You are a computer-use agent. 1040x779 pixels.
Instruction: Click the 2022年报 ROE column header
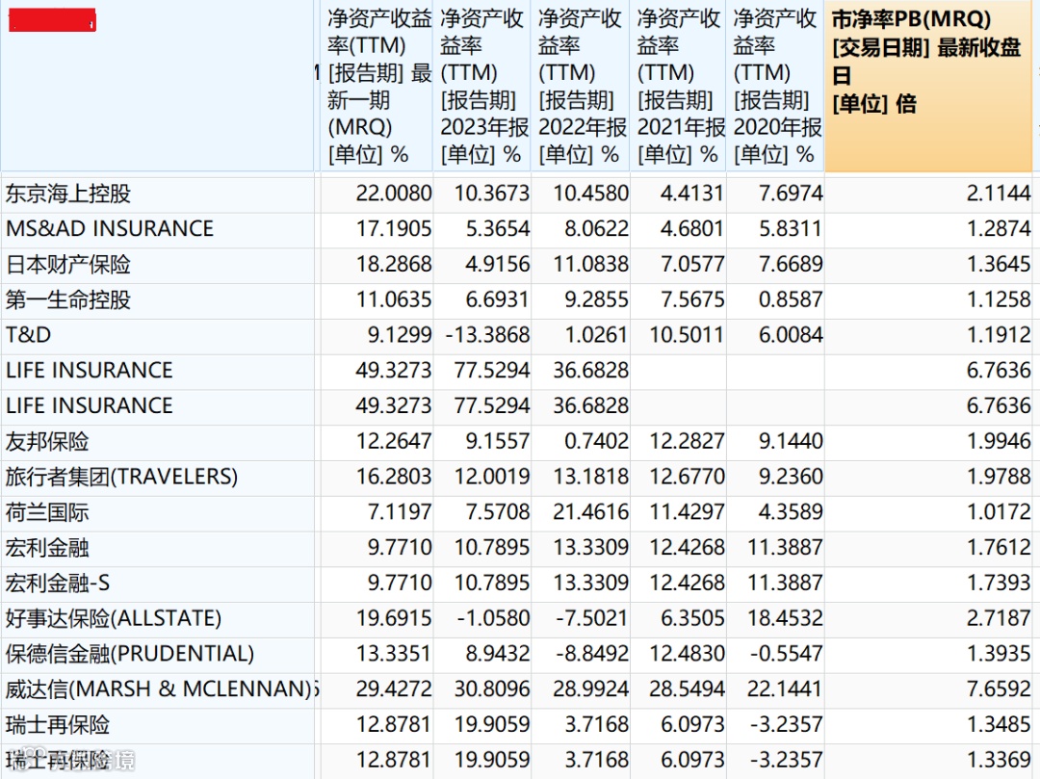[x=581, y=86]
